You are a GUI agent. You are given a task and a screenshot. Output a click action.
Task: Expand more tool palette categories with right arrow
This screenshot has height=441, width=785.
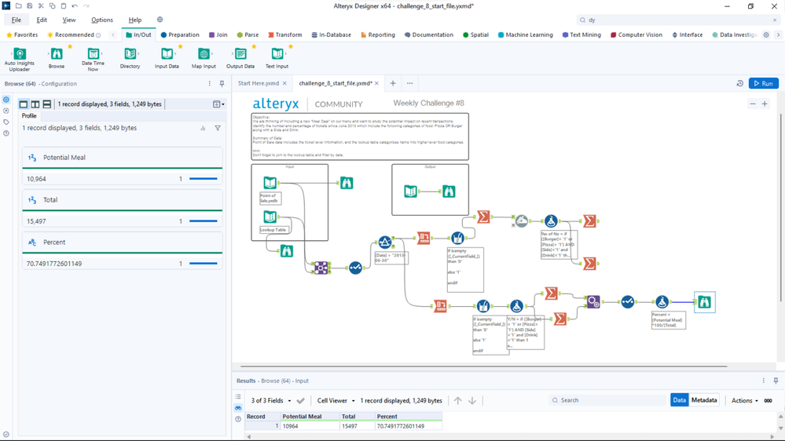pos(778,35)
